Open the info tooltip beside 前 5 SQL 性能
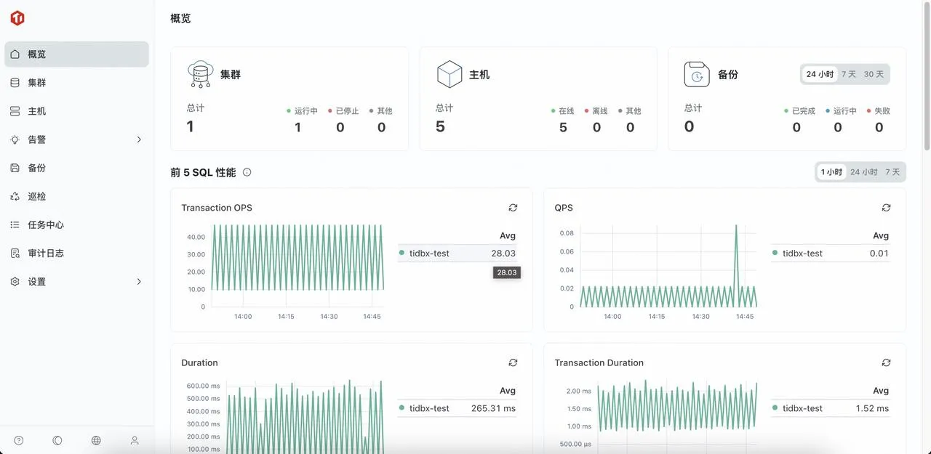 [247, 172]
